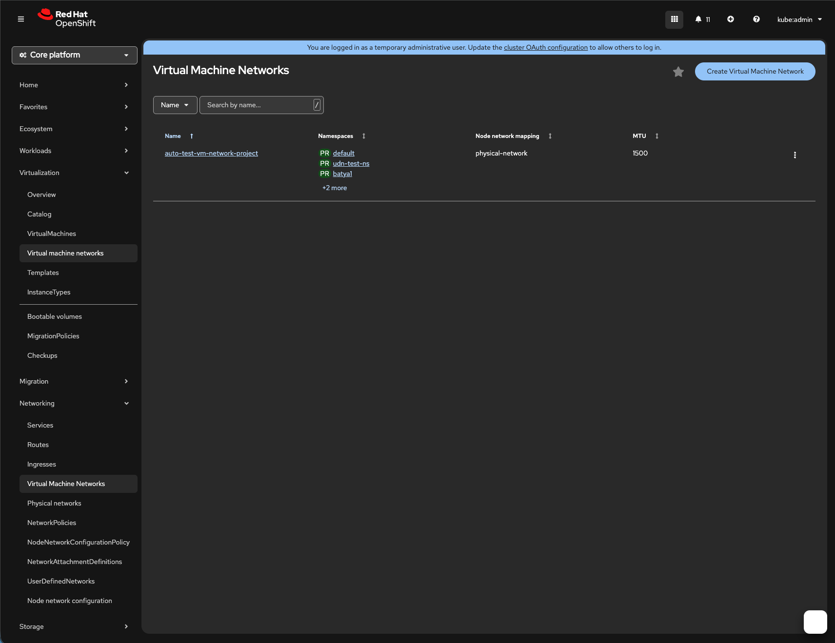
Task: Open the auto-test-vm-network-project link
Action: point(211,153)
